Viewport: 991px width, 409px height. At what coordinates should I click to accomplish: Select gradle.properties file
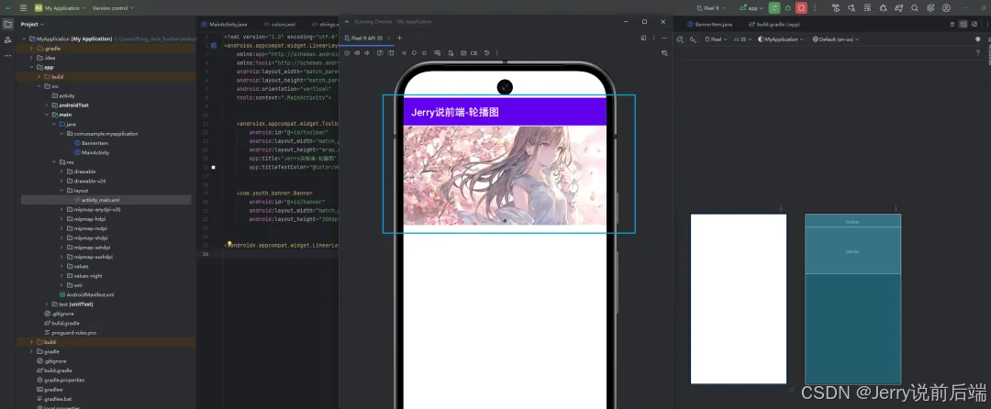[61, 380]
